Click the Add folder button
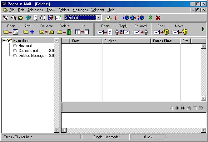Viewport: 208px width, 142px height. pyautogui.click(x=29, y=32)
